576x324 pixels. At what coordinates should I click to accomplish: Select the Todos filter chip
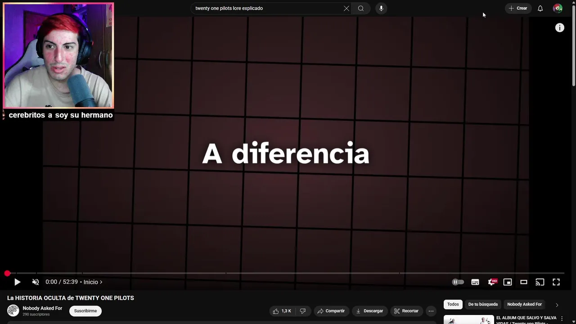(x=453, y=304)
